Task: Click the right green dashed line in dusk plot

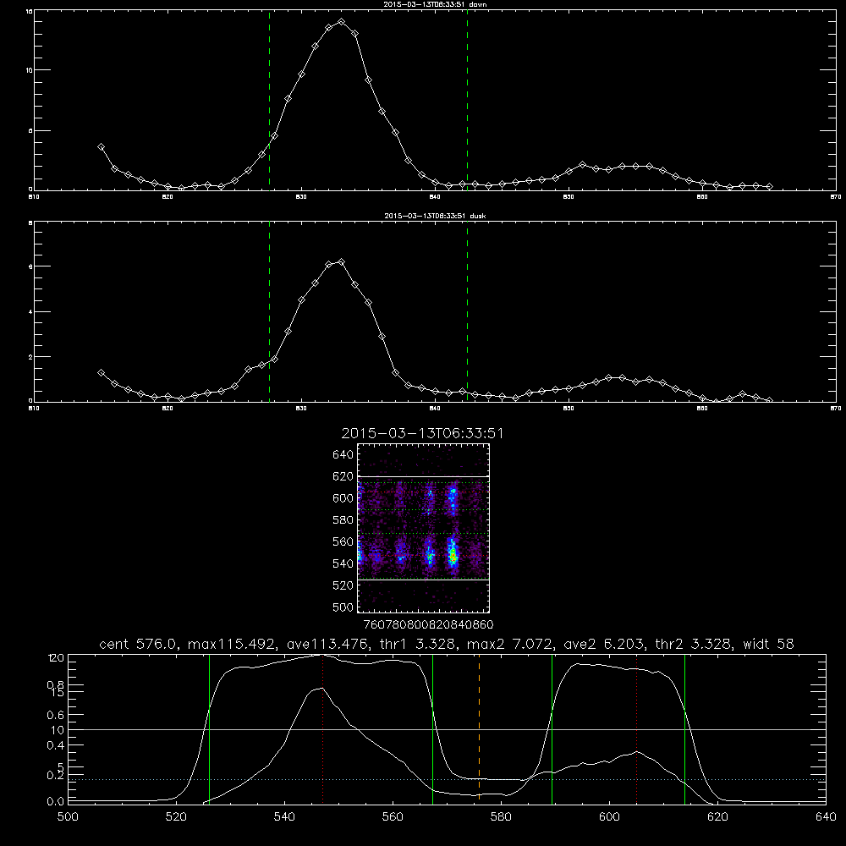Action: [467, 312]
